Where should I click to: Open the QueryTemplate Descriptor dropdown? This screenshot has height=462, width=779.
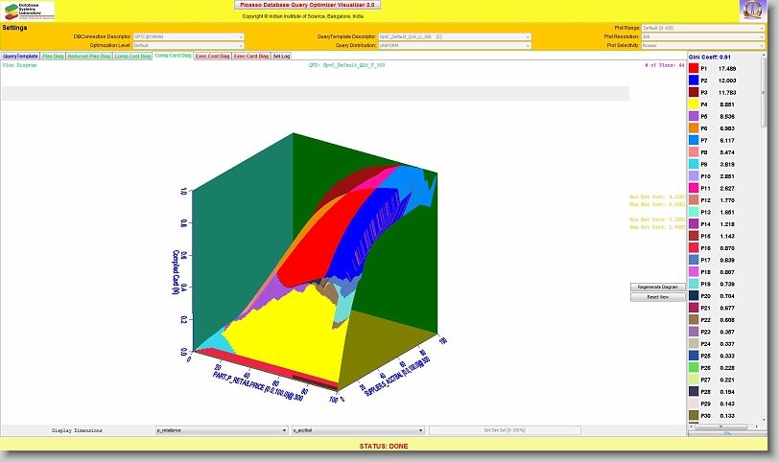pyautogui.click(x=455, y=36)
